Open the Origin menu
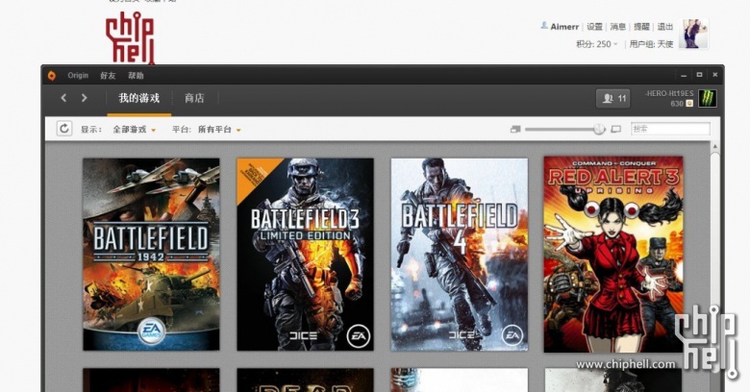 [78, 76]
